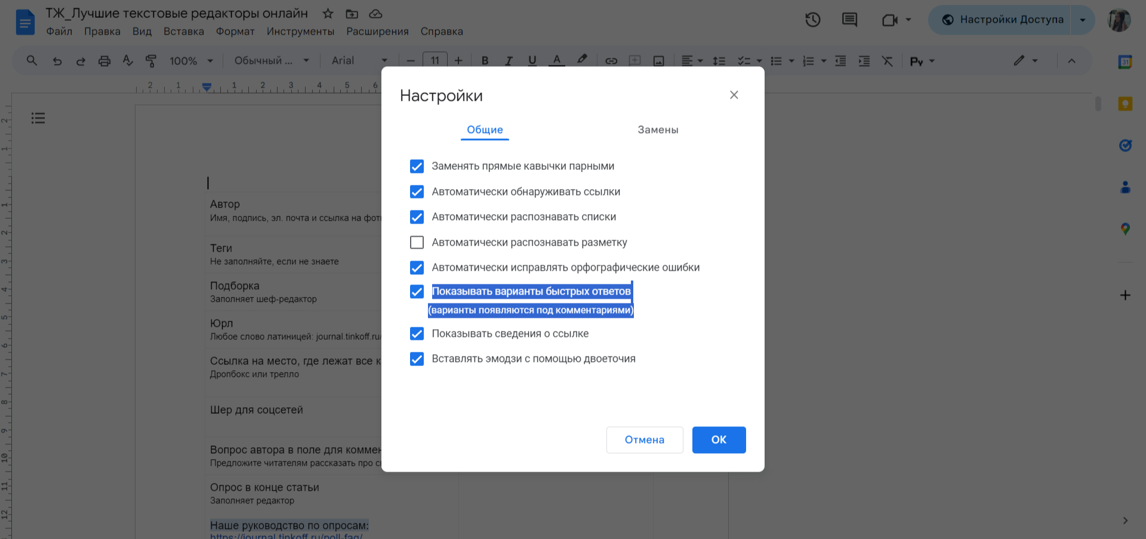Open Google Tasks side panel

point(1125,145)
